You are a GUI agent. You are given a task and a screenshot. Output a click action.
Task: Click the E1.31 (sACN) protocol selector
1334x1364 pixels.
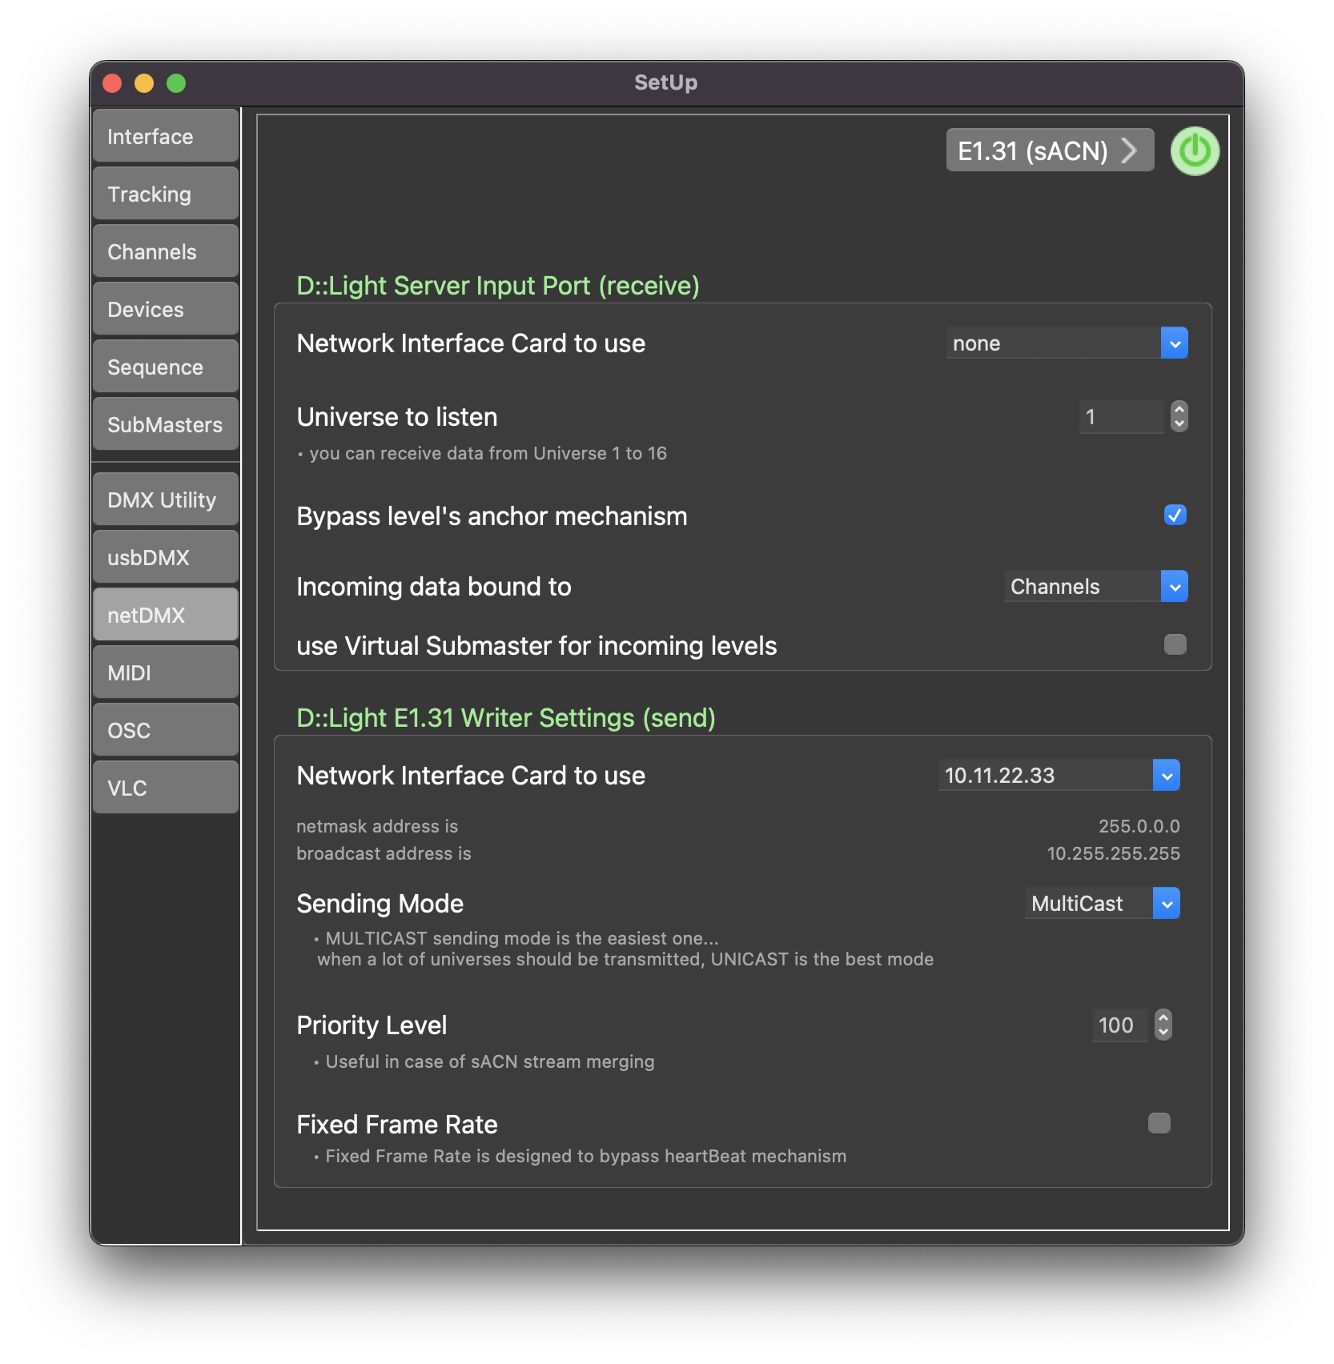1049,150
